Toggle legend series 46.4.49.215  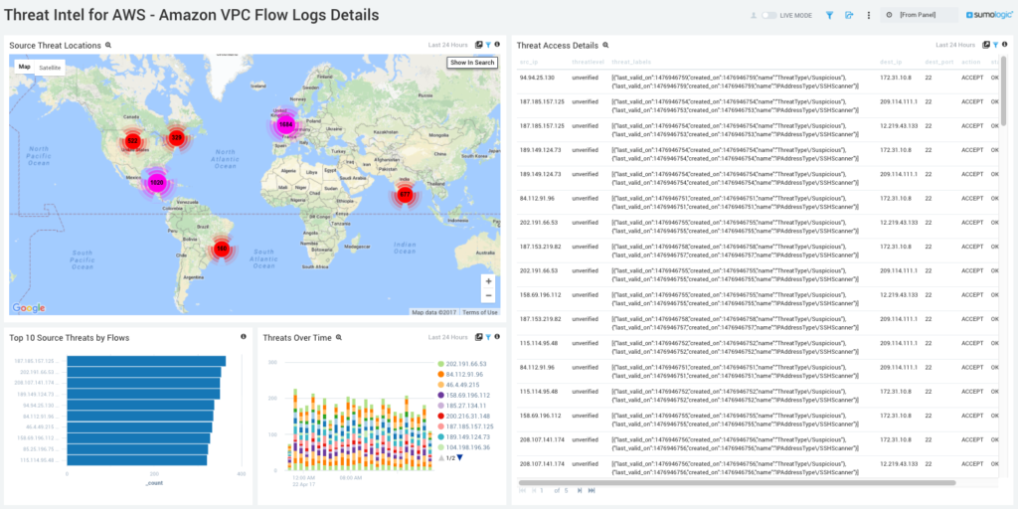point(458,385)
